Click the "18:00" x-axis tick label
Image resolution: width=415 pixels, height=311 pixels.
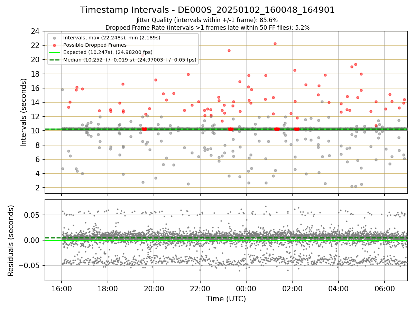[108, 288]
